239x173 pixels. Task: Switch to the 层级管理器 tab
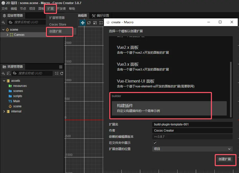coord(13,16)
